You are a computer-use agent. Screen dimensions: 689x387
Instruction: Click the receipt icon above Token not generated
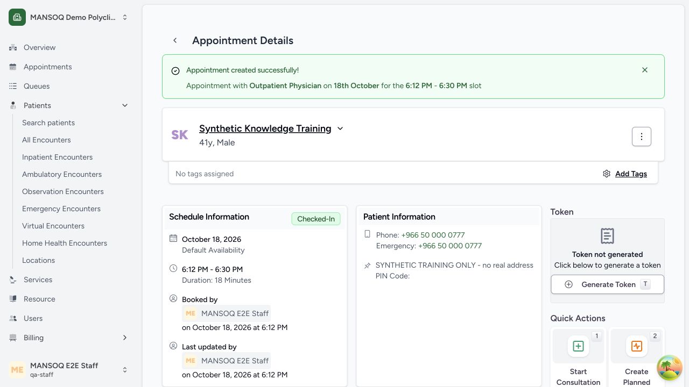[607, 236]
